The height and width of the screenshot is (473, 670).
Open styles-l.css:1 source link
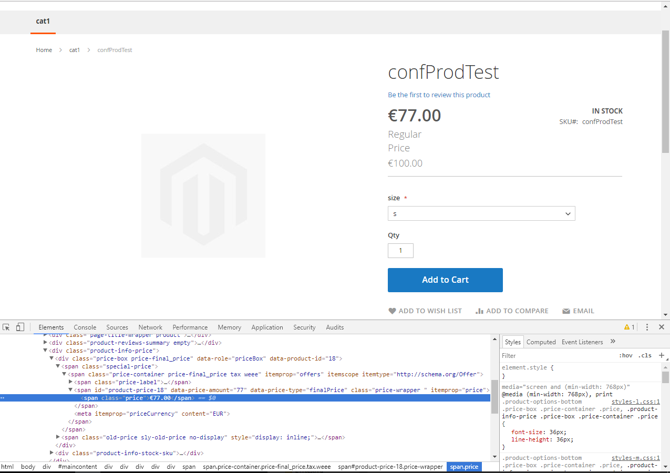click(636, 402)
